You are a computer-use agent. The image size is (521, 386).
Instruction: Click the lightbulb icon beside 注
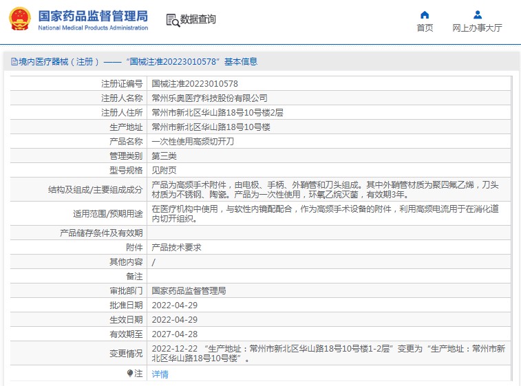130,374
